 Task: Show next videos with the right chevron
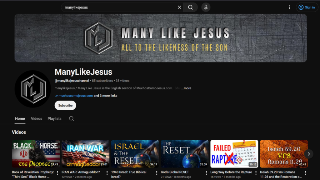(309, 154)
